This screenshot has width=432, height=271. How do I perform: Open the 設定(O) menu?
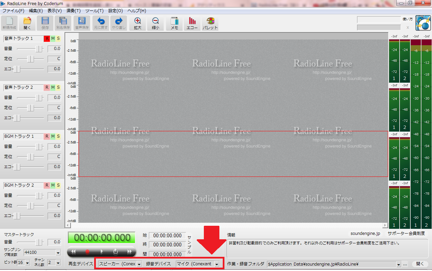[115, 10]
